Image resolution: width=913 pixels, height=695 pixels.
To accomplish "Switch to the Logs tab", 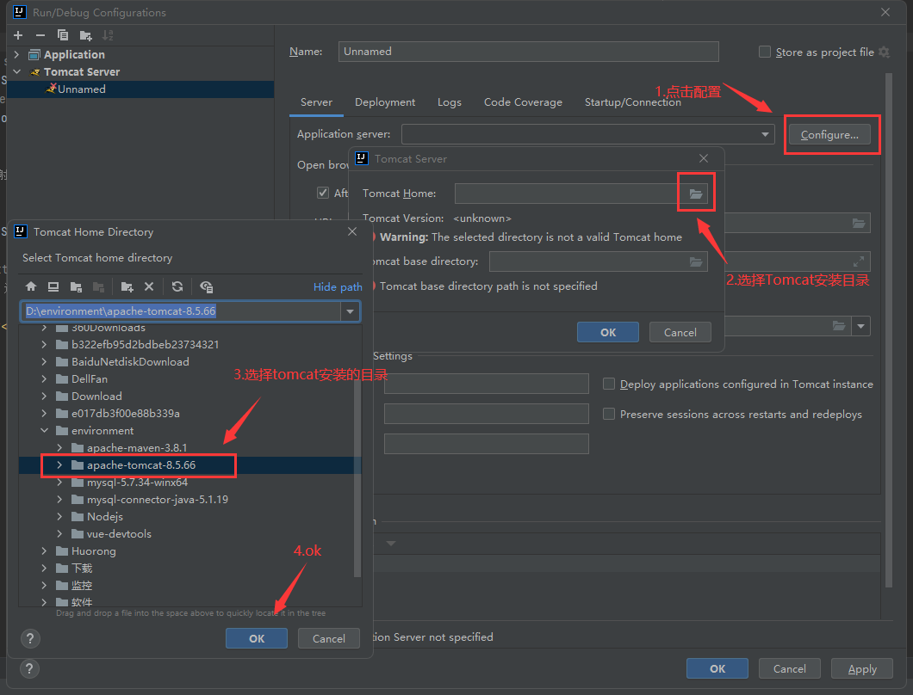I will [449, 102].
